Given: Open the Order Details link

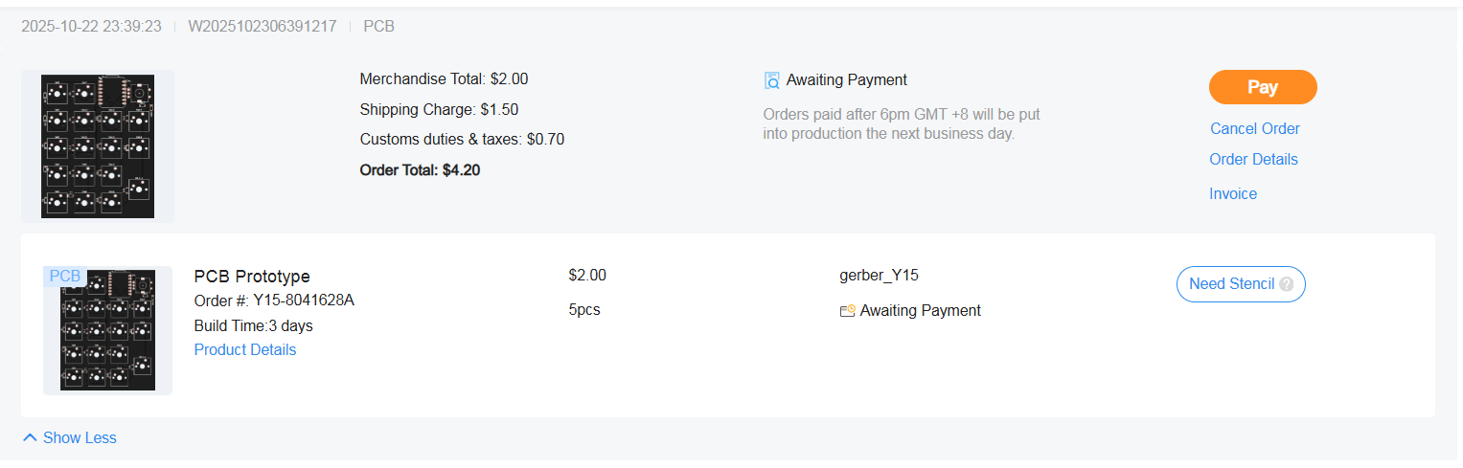Looking at the screenshot, I should pos(1253,159).
